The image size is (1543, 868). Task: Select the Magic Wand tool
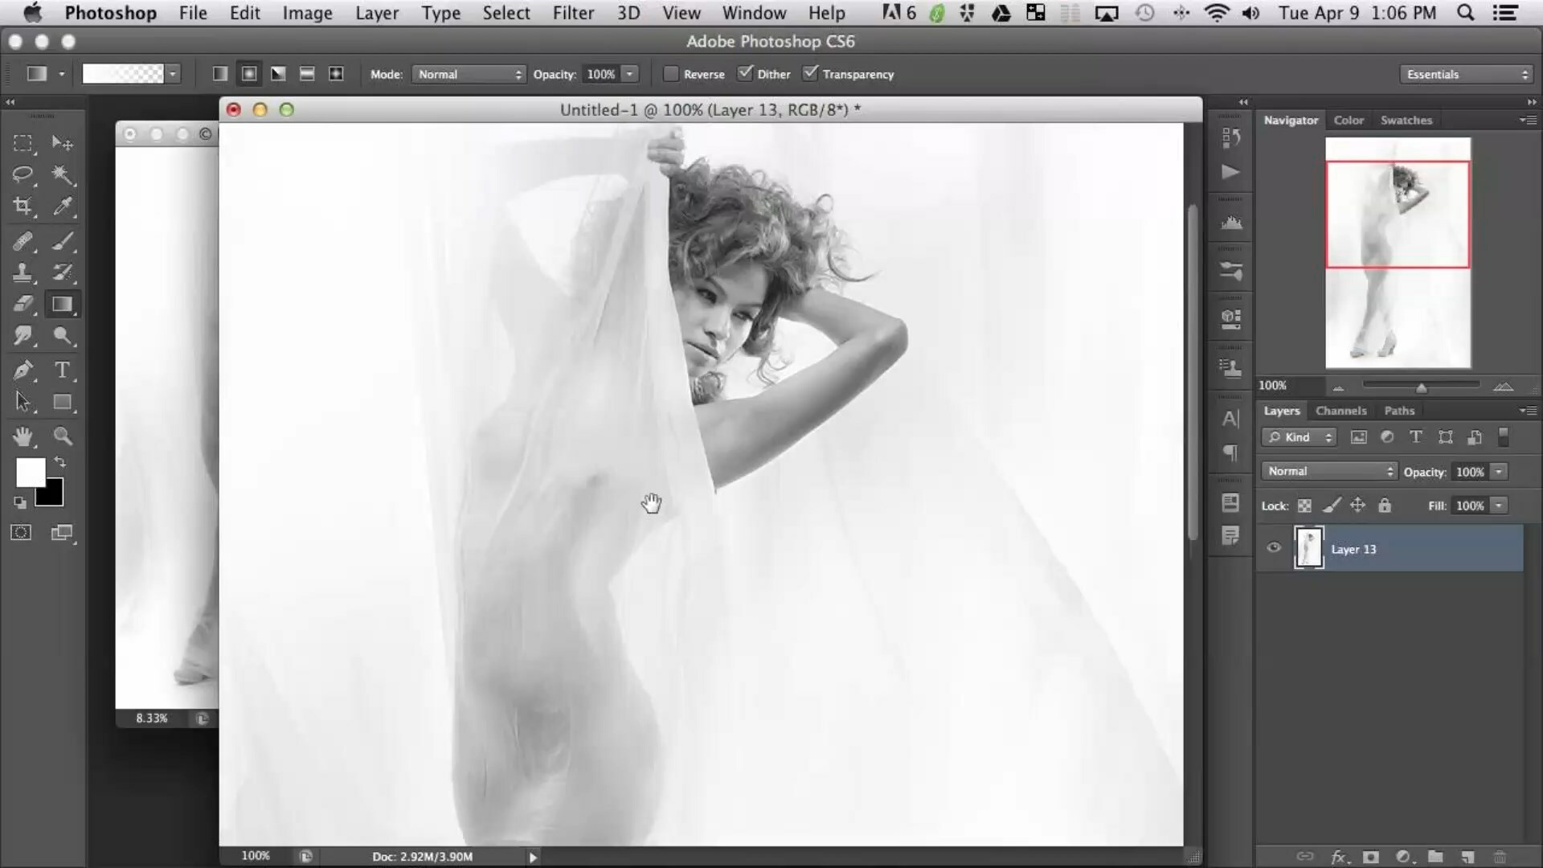(62, 174)
